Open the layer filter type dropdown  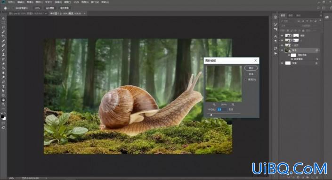pos(288,21)
